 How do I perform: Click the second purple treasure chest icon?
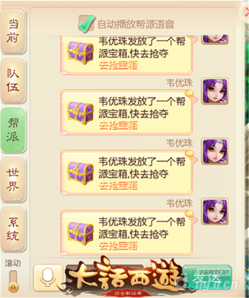point(80,113)
